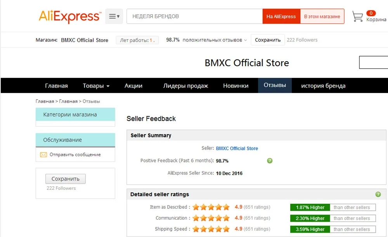Viewport: 388px width, 237px height.
Task: Click first "Главная" breadcrumb link
Action: click(45, 101)
